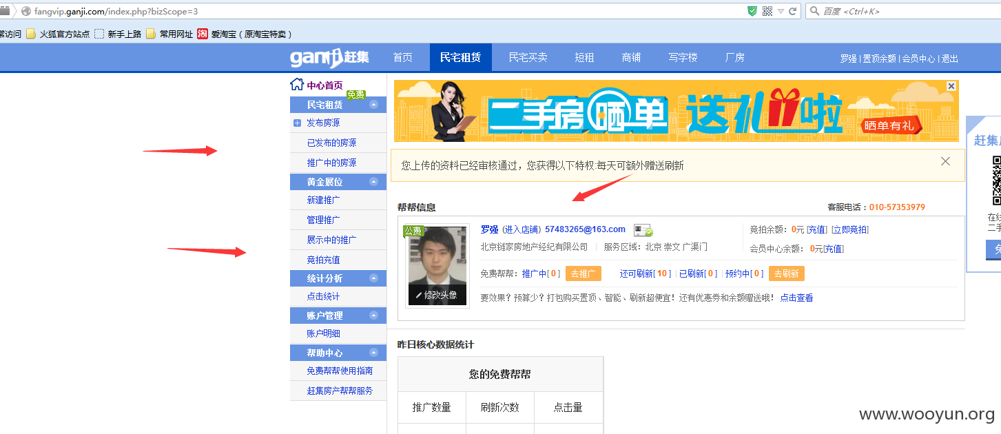The height and width of the screenshot is (434, 1001).
Task: Open the 民宅买卖 navigation tab
Action: pyautogui.click(x=528, y=58)
